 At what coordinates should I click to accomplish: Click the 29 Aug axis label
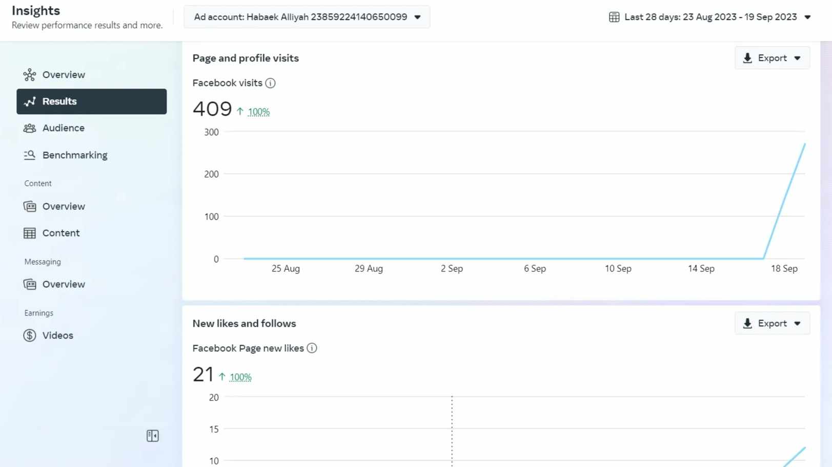point(369,268)
